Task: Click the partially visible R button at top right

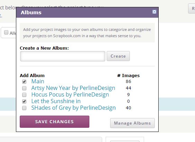Action: (x=192, y=9)
